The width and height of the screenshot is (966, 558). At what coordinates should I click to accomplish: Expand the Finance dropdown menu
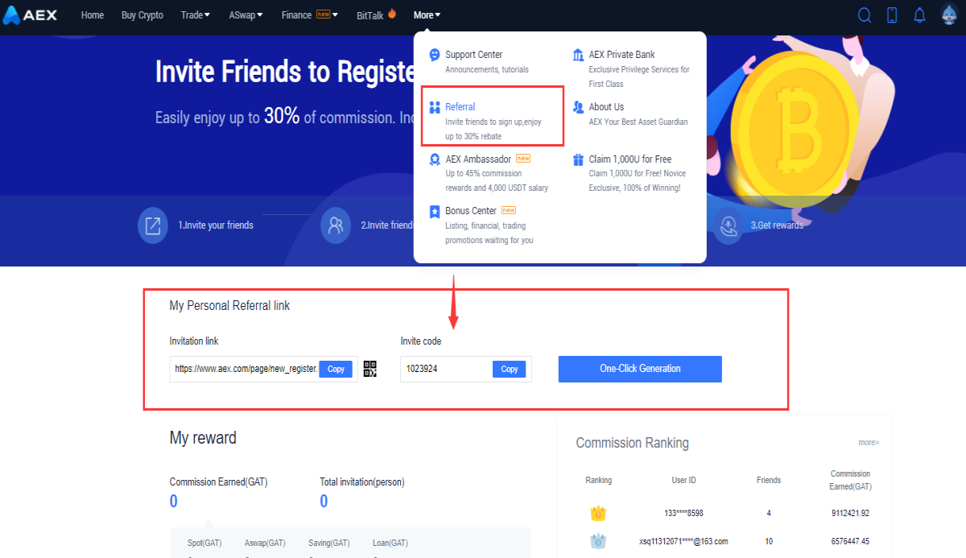click(310, 15)
